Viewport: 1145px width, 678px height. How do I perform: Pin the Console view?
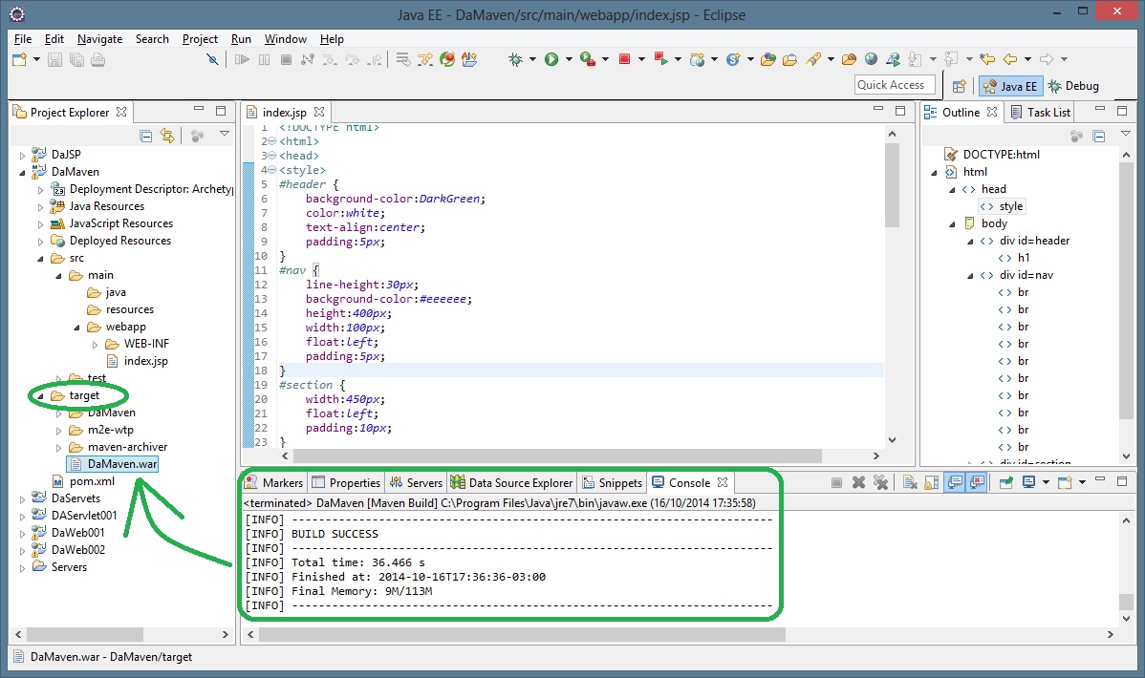click(1006, 483)
